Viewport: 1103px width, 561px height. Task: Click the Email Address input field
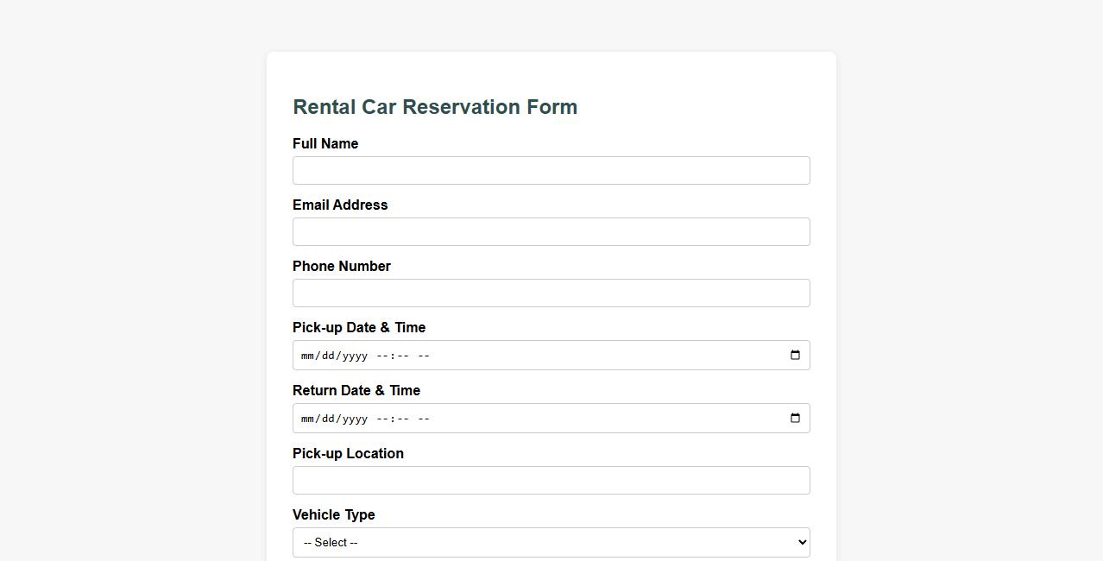click(551, 231)
